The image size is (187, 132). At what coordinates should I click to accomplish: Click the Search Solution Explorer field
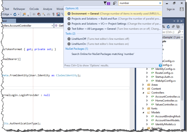pyautogui.click(x=169, y=32)
